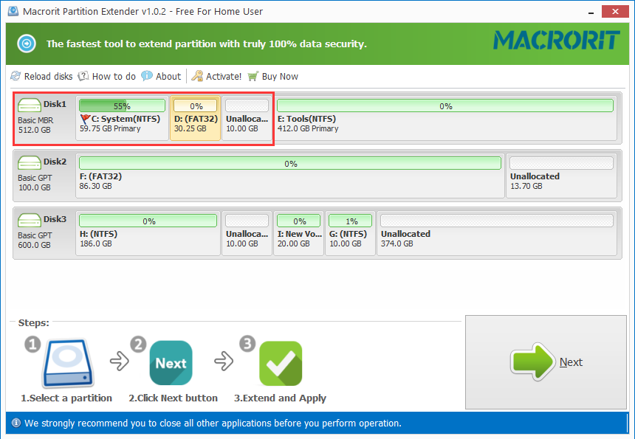Select the G: (NTFS) 10.00 GB partition
This screenshot has width=635, height=439.
(x=350, y=233)
